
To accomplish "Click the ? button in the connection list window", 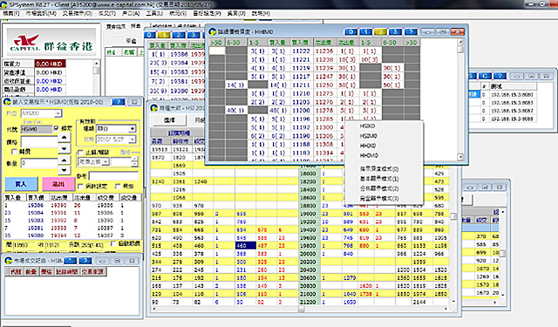I will point(500,76).
